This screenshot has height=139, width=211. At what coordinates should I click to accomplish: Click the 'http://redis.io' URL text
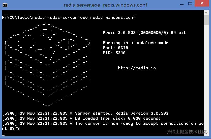(137, 68)
